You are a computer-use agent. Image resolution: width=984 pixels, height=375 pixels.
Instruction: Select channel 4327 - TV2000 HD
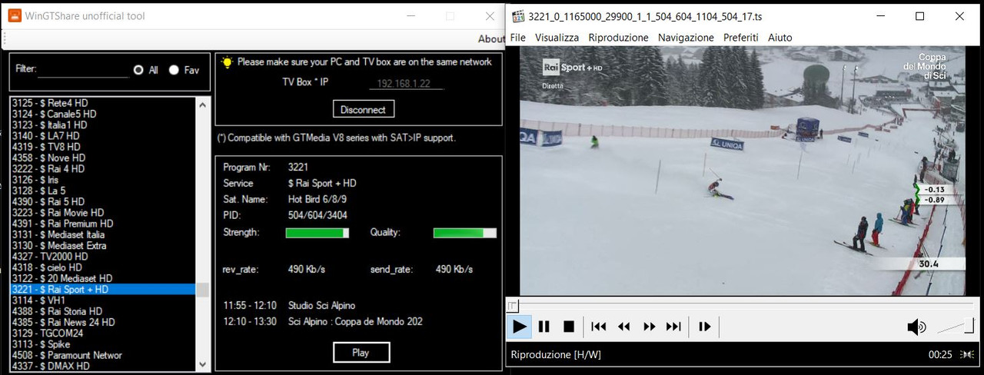(103, 257)
